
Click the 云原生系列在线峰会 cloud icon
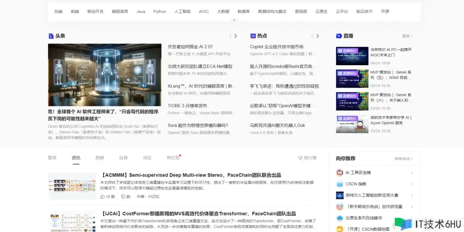(340, 218)
